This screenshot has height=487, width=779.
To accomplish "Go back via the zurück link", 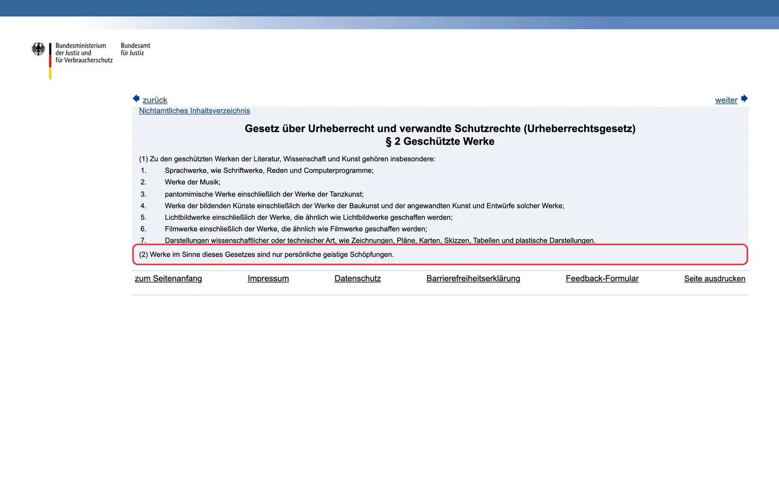I will 155,100.
